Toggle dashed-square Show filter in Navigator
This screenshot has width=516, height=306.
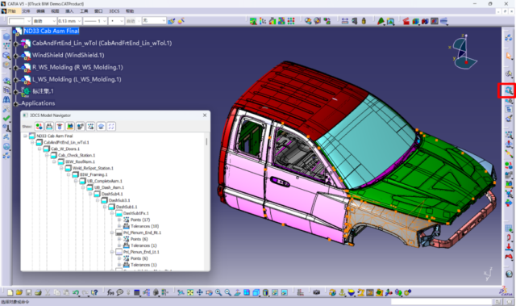pos(111,127)
